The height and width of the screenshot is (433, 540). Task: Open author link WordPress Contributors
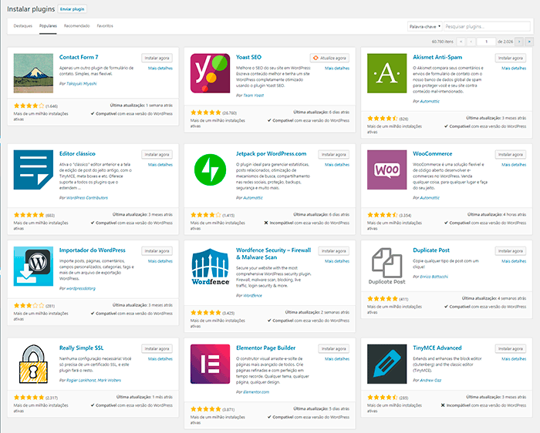87,198
